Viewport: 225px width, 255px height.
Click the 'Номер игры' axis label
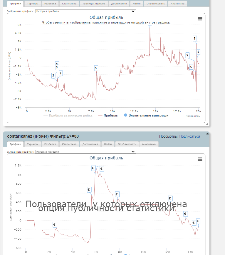point(193,116)
